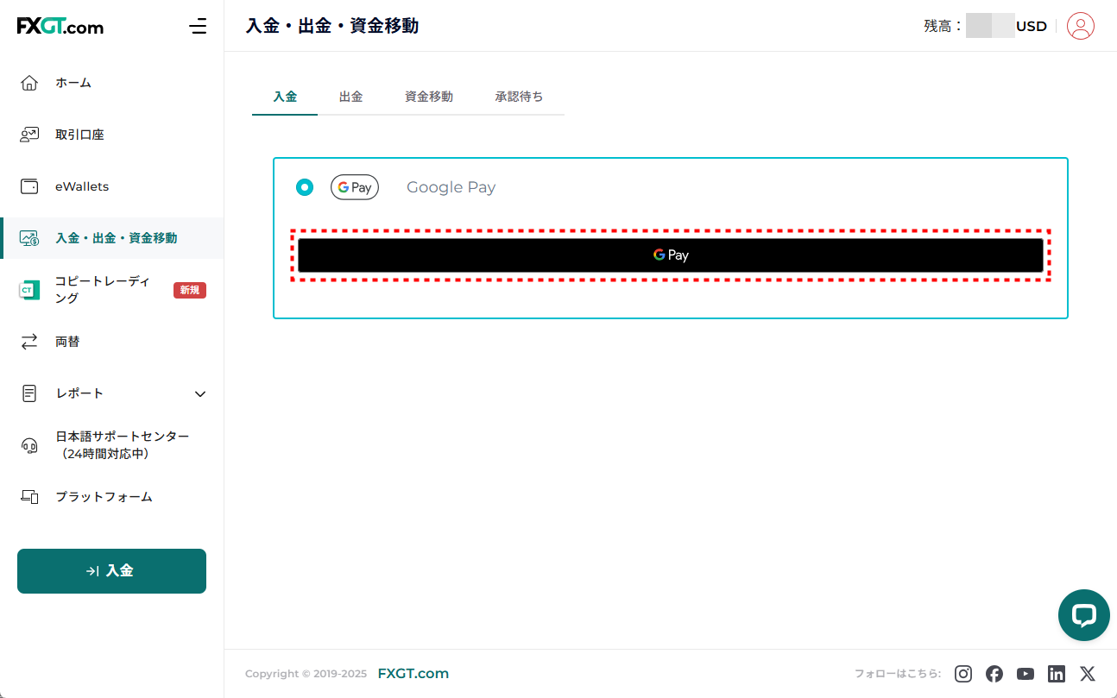
Task: Select the Google Pay radio button
Action: (x=305, y=187)
